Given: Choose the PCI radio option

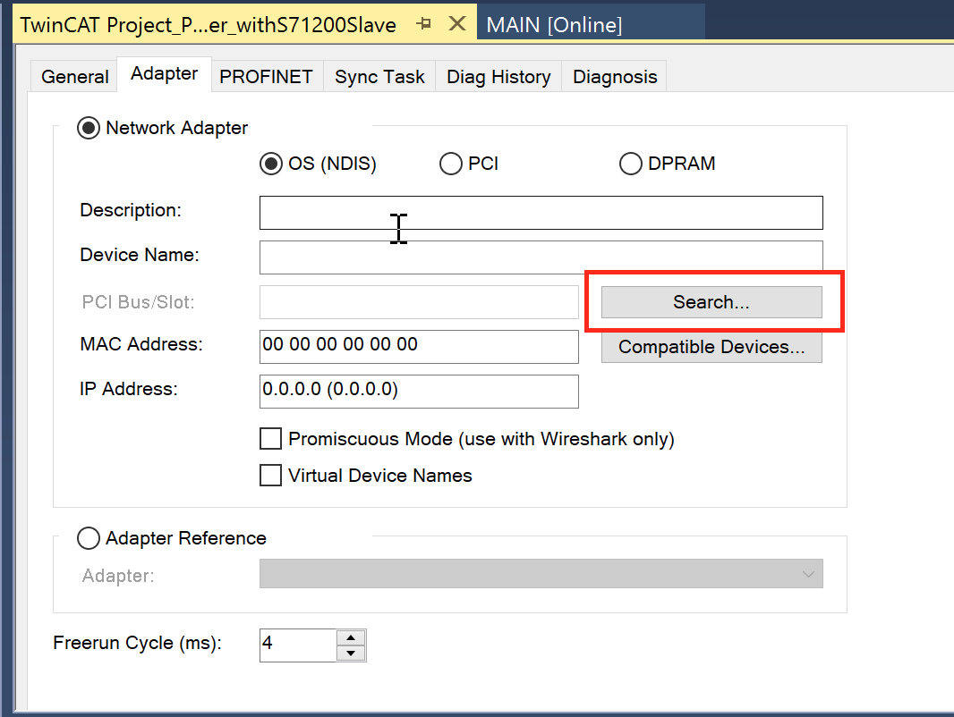Looking at the screenshot, I should [451, 164].
